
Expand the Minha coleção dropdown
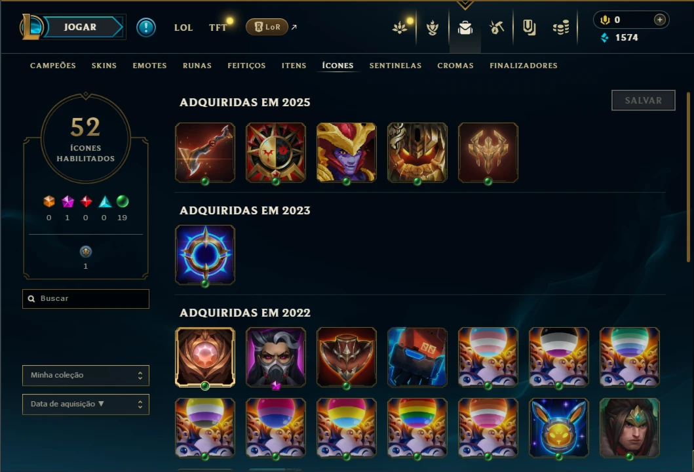(x=86, y=376)
